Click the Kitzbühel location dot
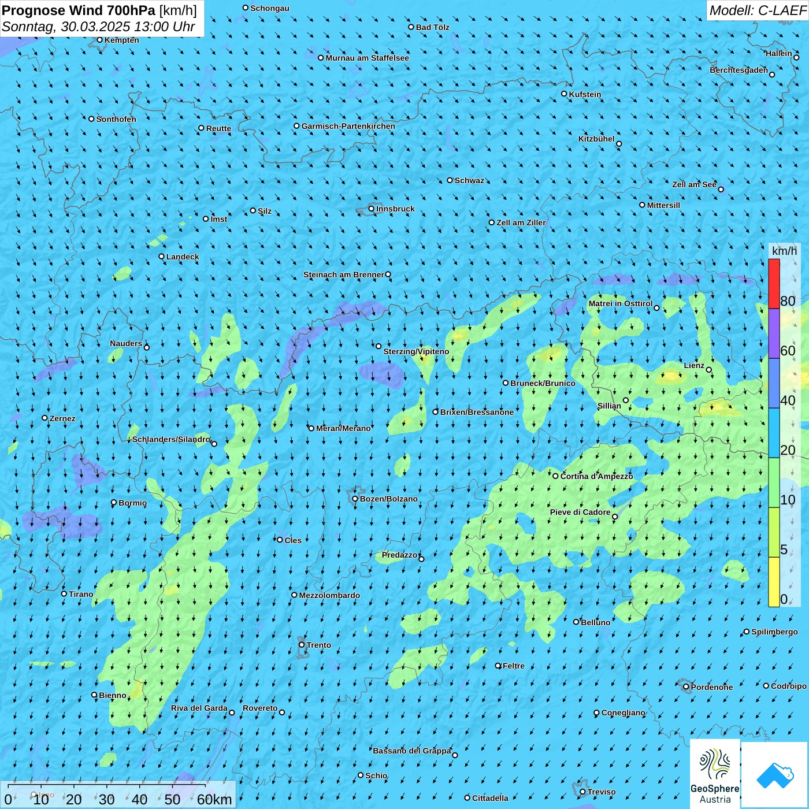 pos(619,144)
